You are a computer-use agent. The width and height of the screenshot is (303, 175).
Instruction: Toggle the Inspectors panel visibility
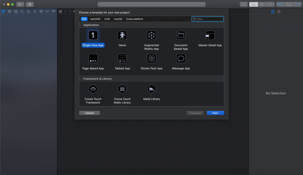point(297,4)
